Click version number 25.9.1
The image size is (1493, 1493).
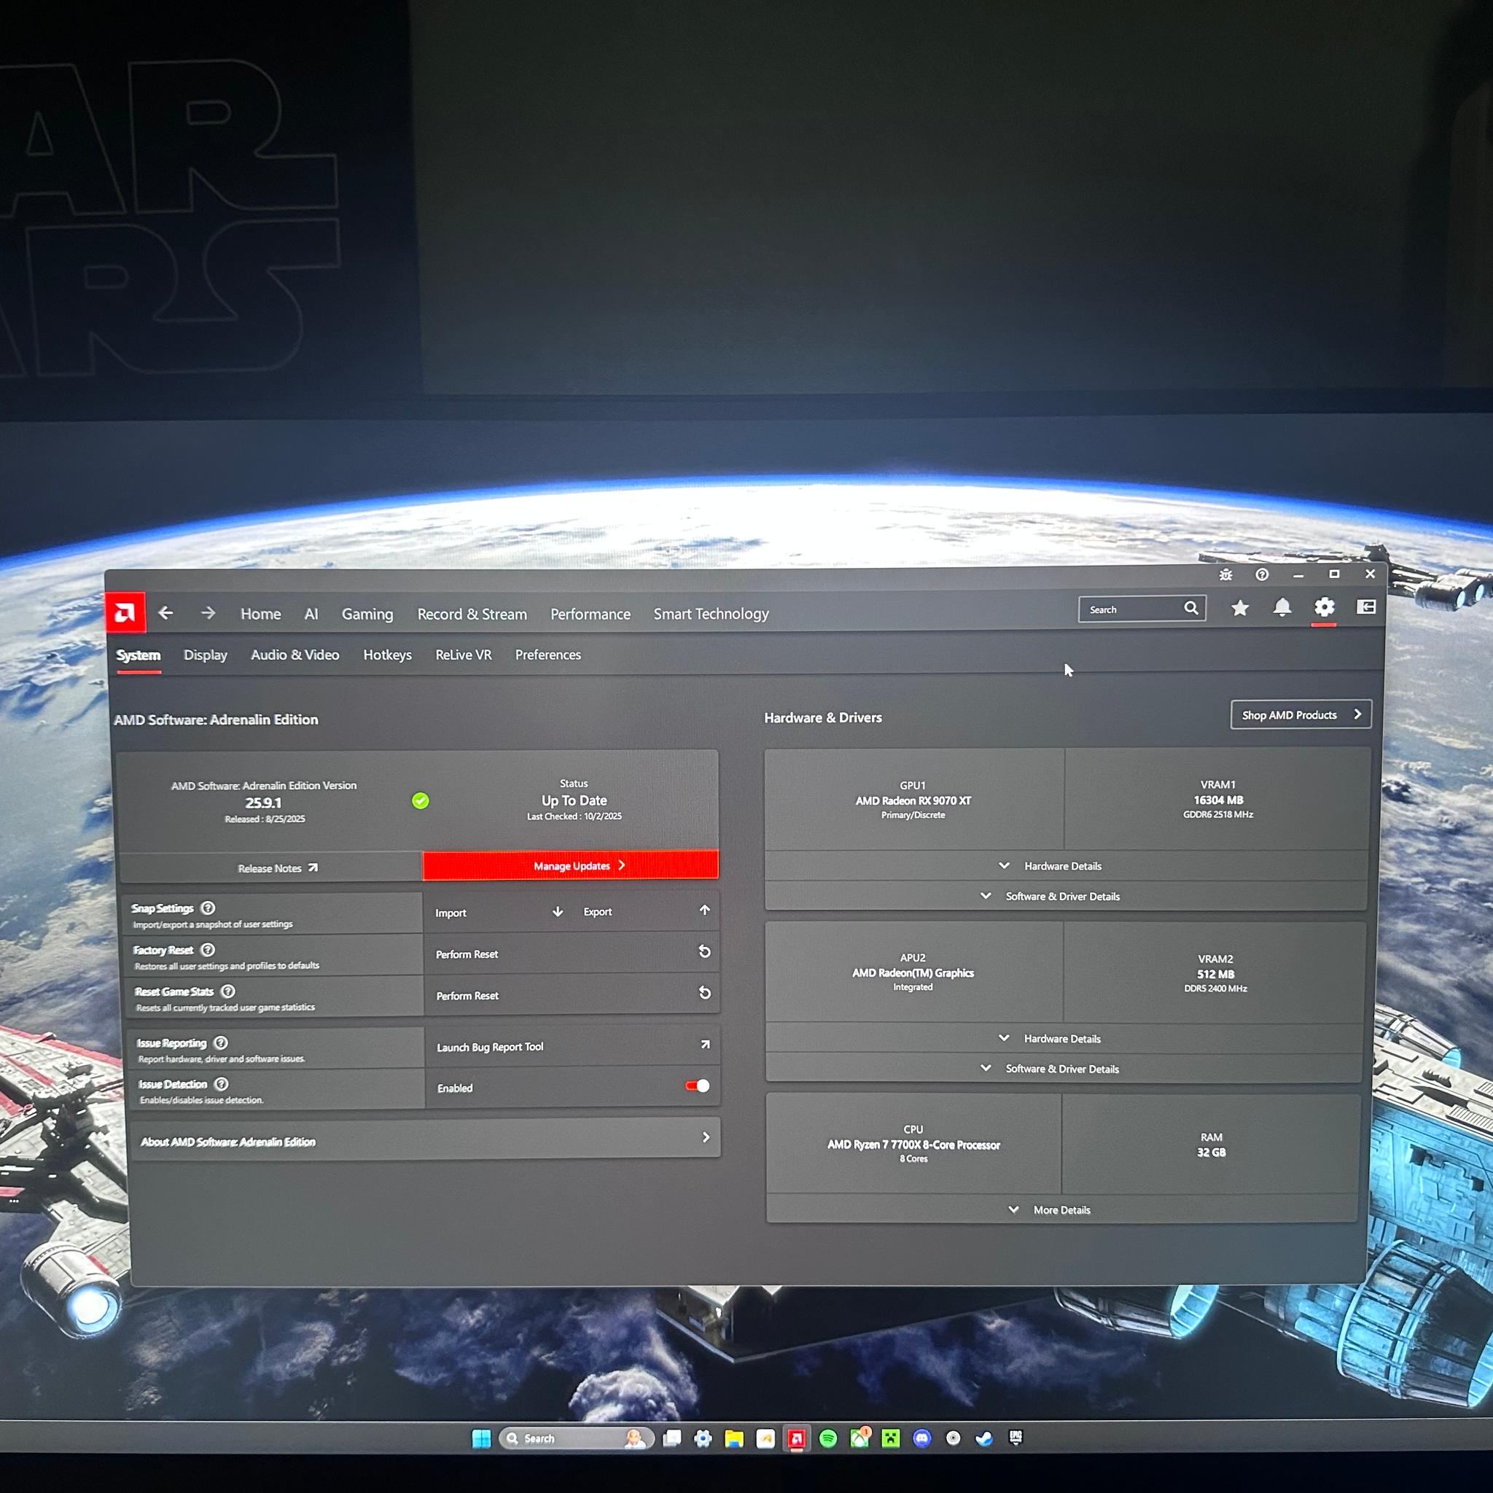click(263, 803)
